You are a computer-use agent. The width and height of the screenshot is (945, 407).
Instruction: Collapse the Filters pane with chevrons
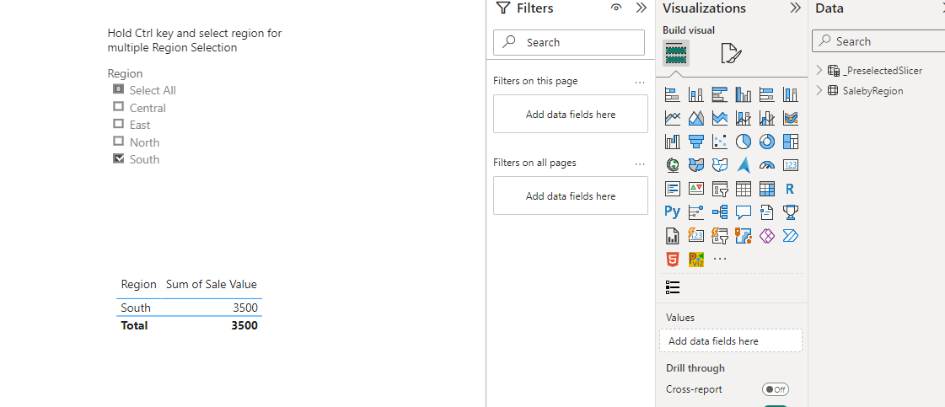coord(642,8)
